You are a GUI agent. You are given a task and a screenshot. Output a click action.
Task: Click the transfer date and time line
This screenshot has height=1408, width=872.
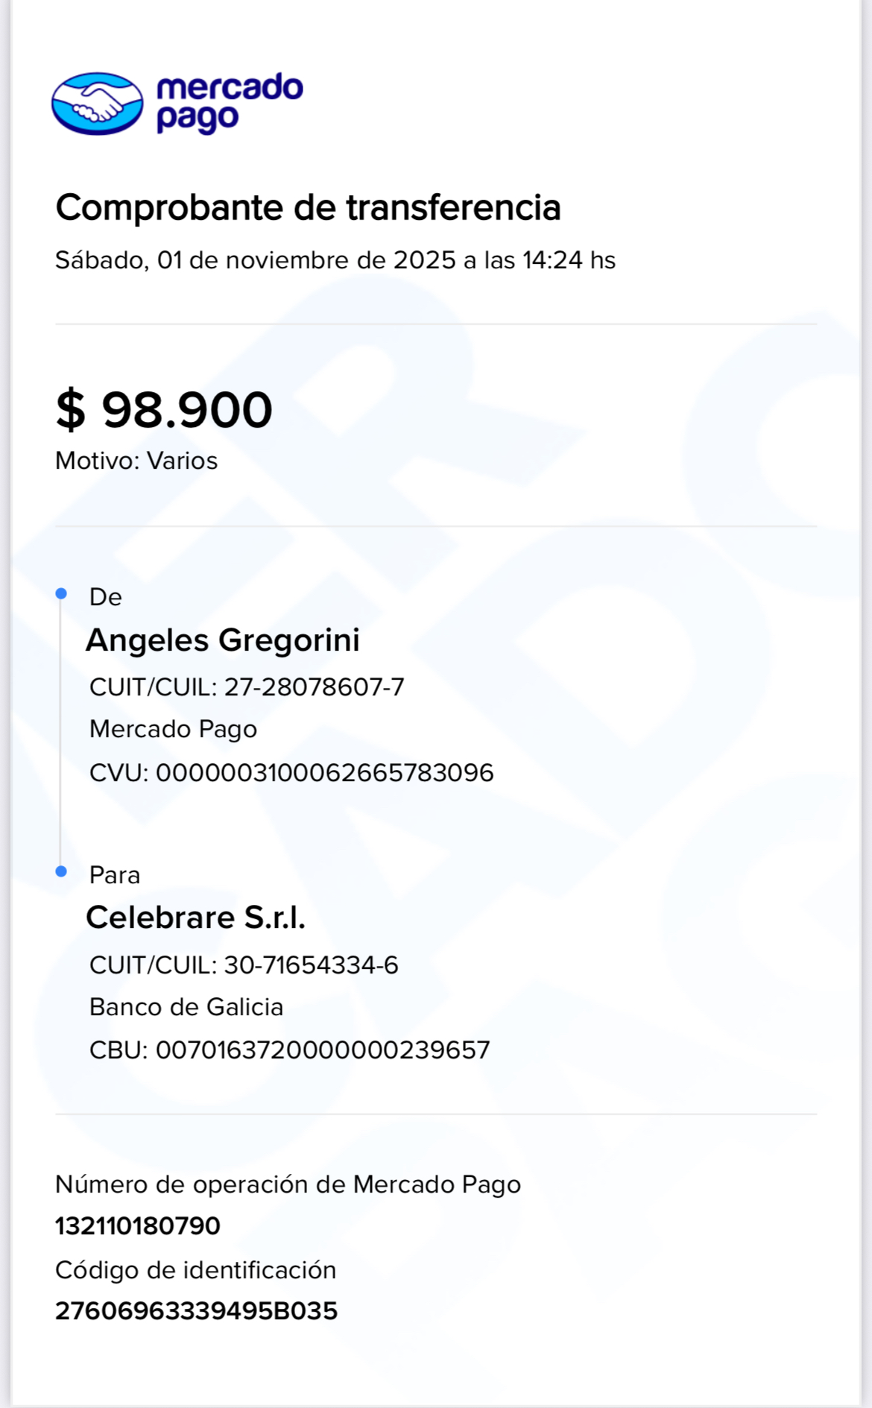pyautogui.click(x=335, y=260)
